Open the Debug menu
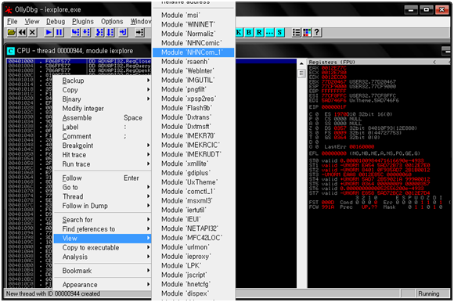 (56, 21)
